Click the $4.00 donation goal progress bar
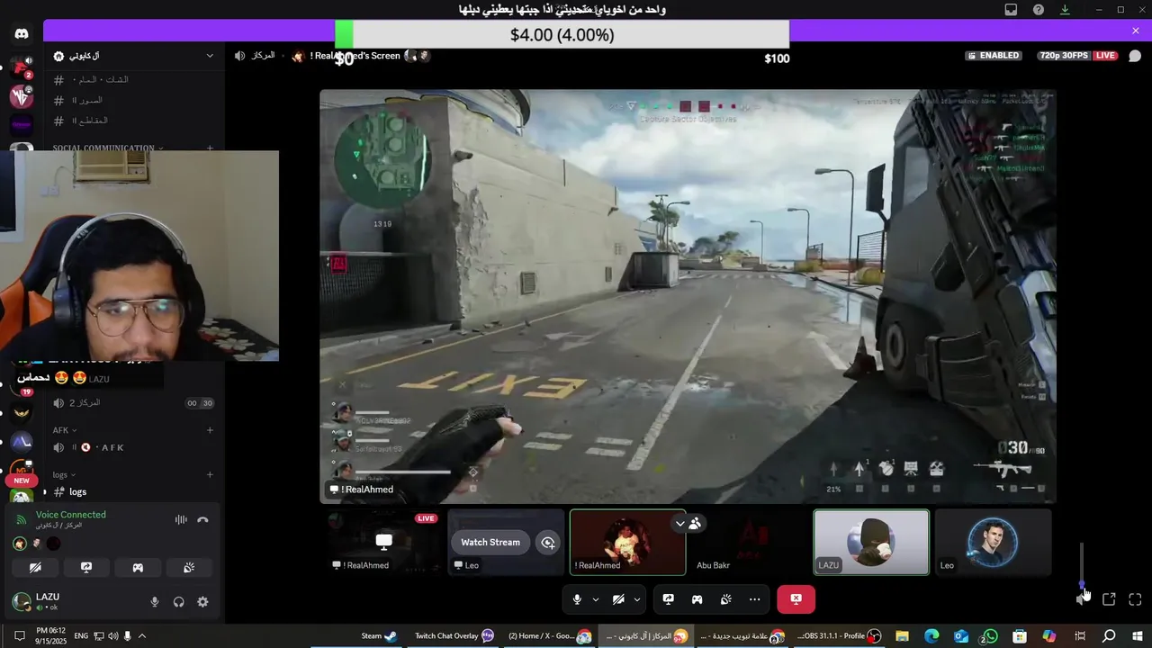Image resolution: width=1152 pixels, height=648 pixels. pyautogui.click(x=562, y=35)
